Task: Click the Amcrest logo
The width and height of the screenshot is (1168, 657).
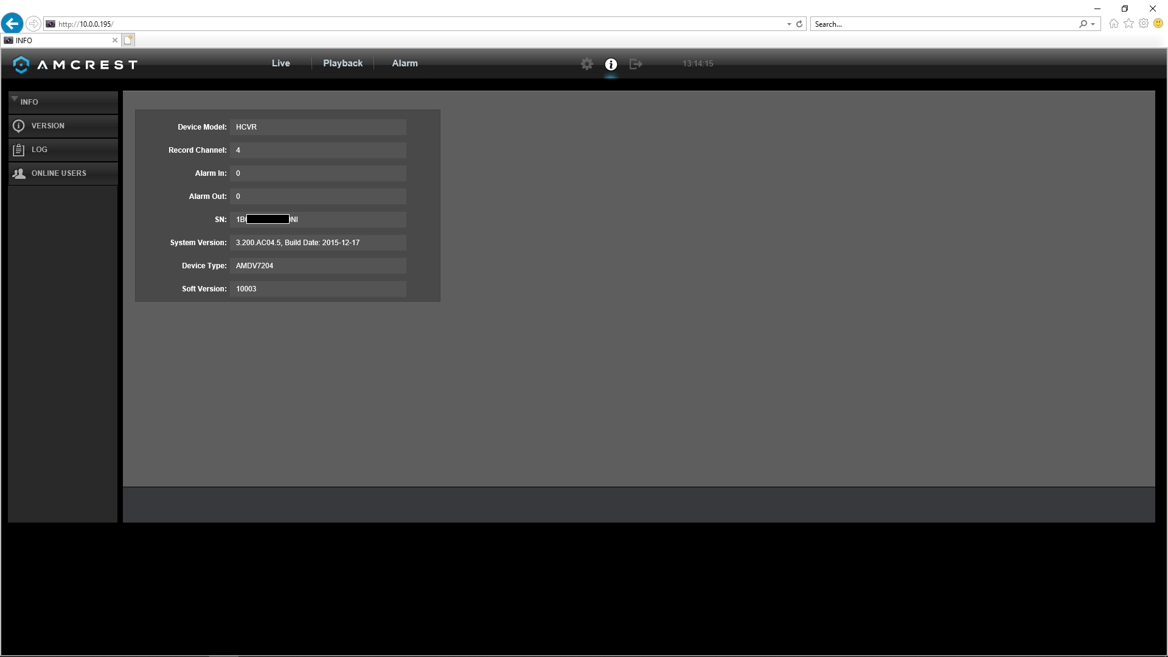Action: click(x=75, y=64)
